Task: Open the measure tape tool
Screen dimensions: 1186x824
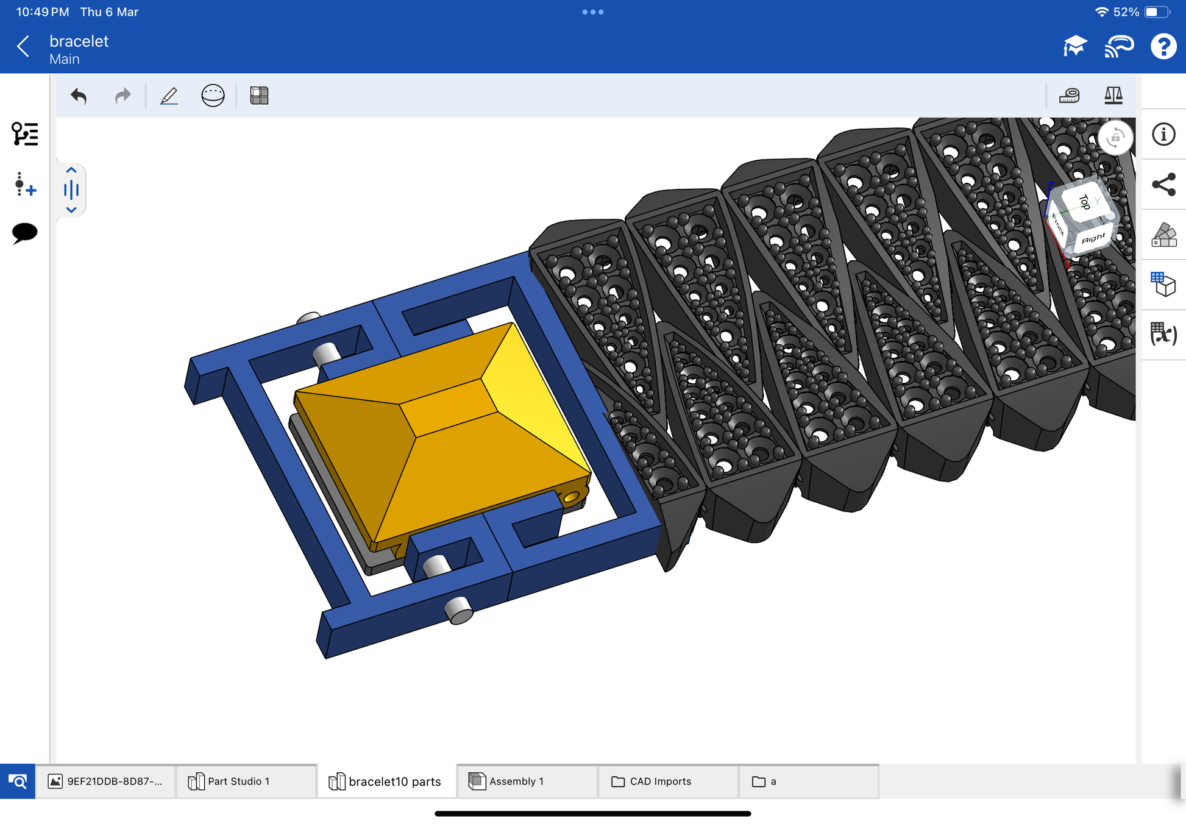Action: 1069,96
